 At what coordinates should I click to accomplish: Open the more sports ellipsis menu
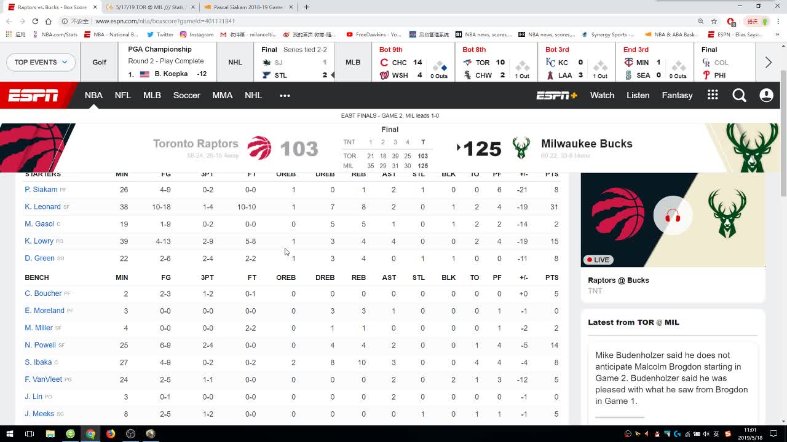click(284, 95)
